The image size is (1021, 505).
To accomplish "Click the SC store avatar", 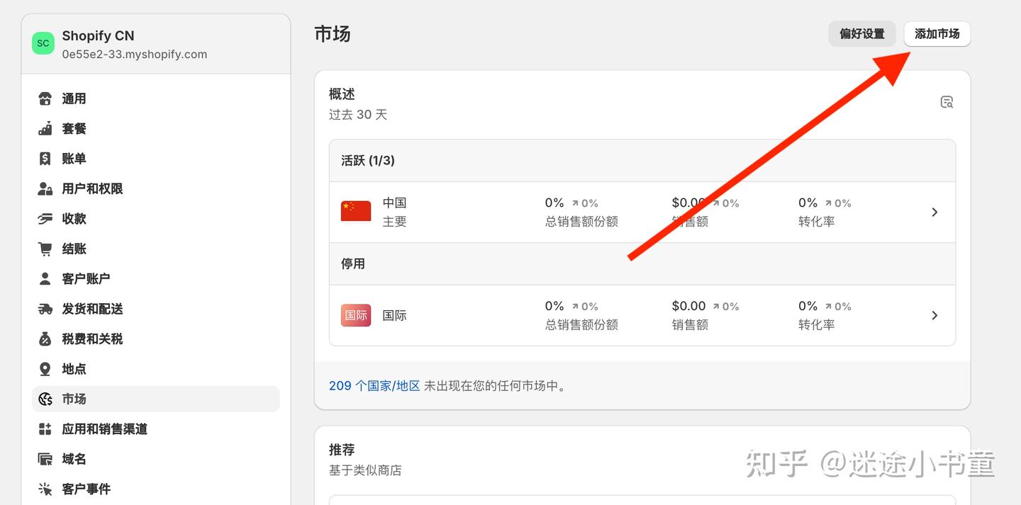I will 43,43.
